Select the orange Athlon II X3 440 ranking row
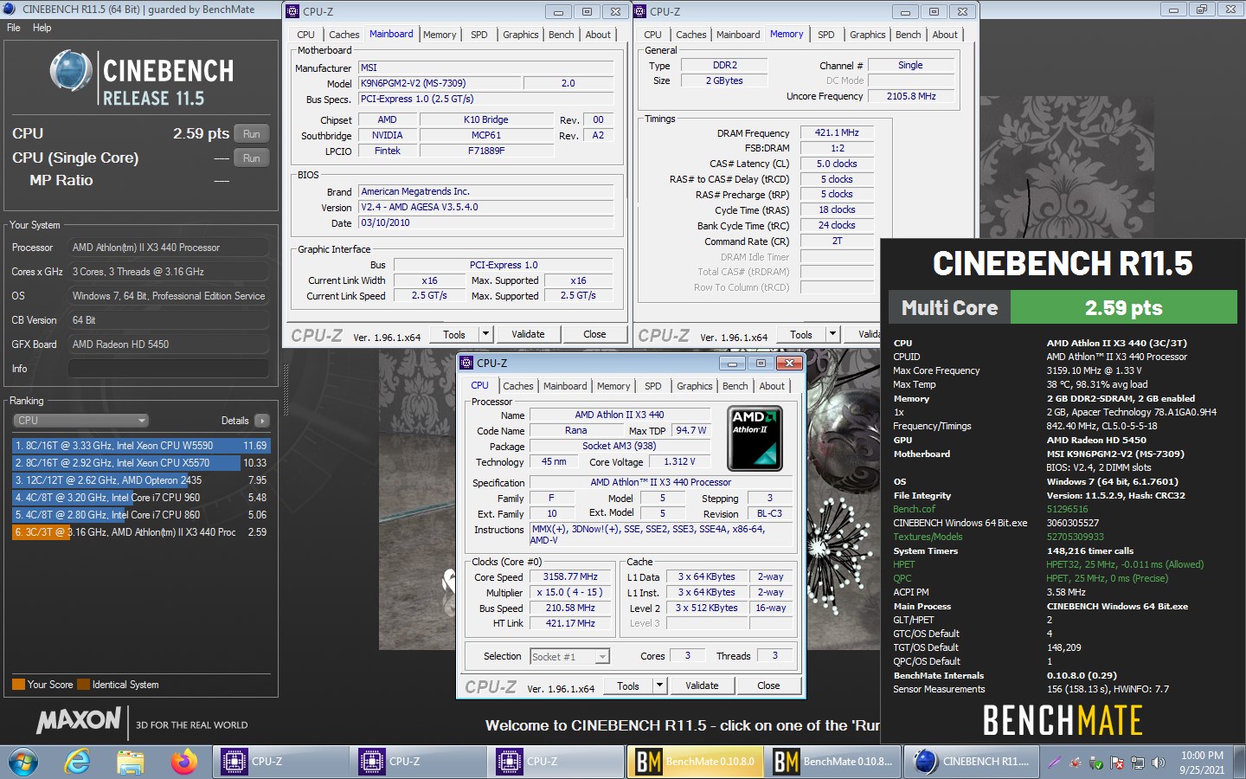The width and height of the screenshot is (1246, 779). (141, 532)
